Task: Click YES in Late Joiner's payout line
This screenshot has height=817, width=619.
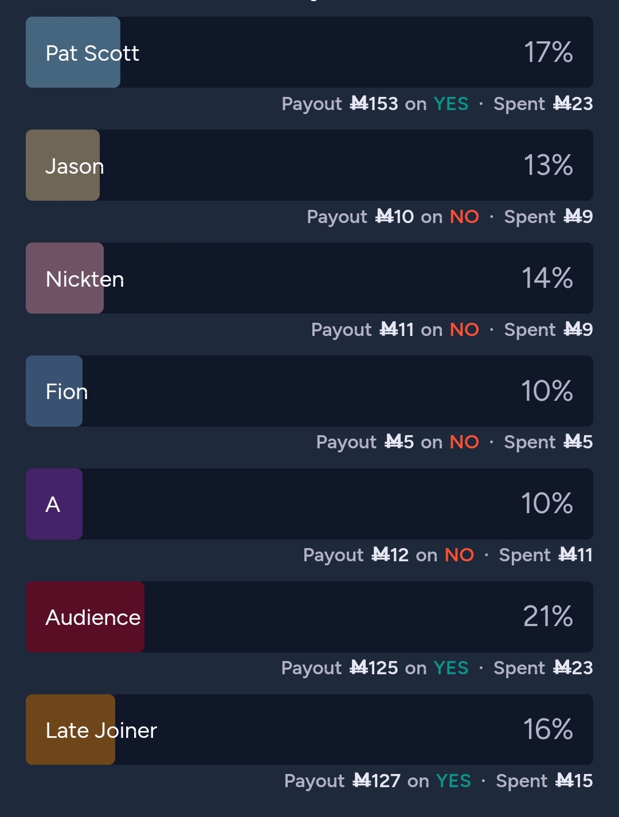Action: click(x=453, y=781)
